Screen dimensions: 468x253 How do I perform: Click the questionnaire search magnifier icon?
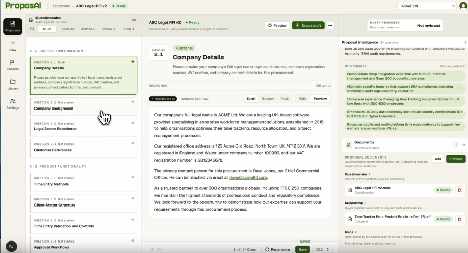(32, 29)
